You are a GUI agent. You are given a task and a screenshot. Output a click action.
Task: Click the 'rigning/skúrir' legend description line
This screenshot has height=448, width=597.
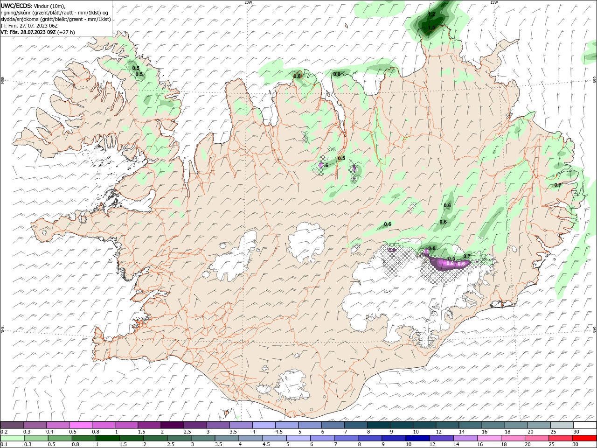click(55, 12)
